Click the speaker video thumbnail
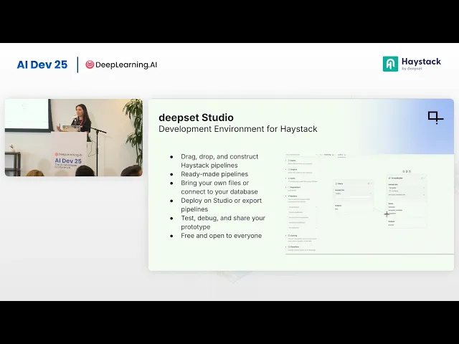This screenshot has width=459, height=344. click(73, 138)
